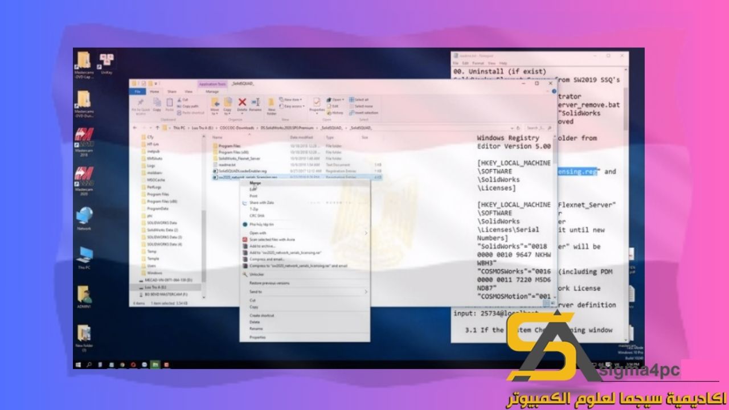Choose 7-Zip in the context menu
Image resolution: width=729 pixels, height=410 pixels.
[305, 209]
